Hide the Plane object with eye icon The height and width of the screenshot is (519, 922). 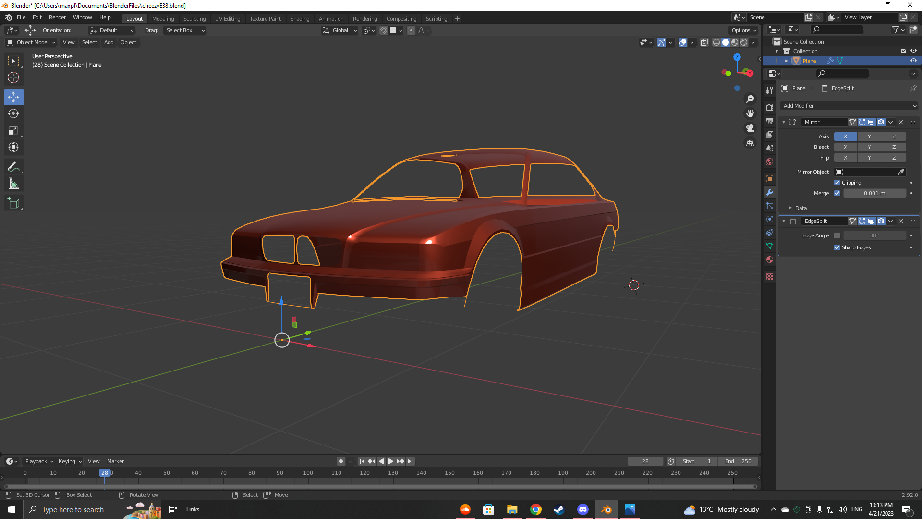click(913, 61)
